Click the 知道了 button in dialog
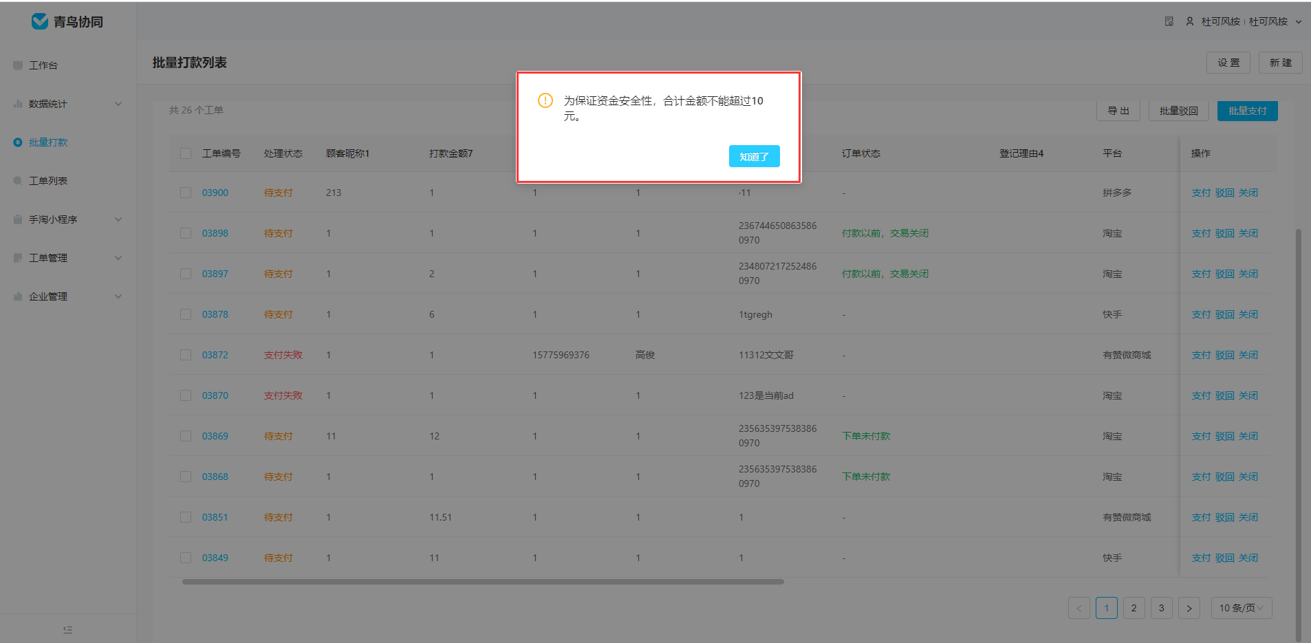This screenshot has width=1311, height=643. [754, 156]
